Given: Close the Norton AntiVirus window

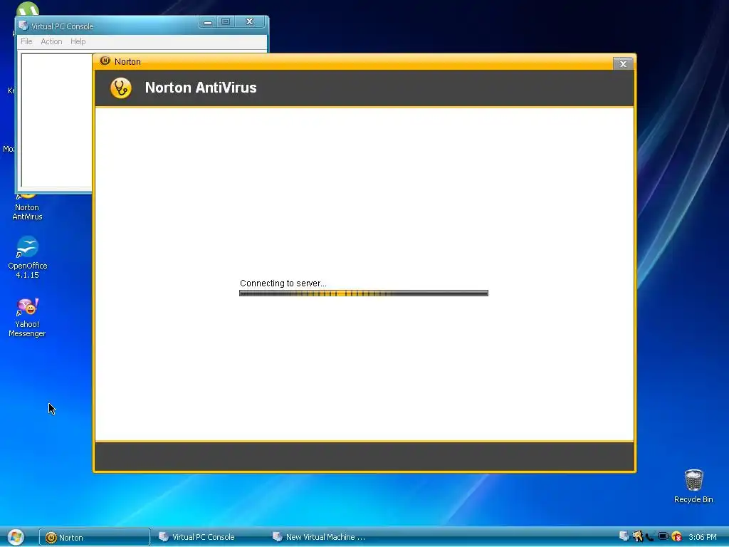Looking at the screenshot, I should coord(623,63).
